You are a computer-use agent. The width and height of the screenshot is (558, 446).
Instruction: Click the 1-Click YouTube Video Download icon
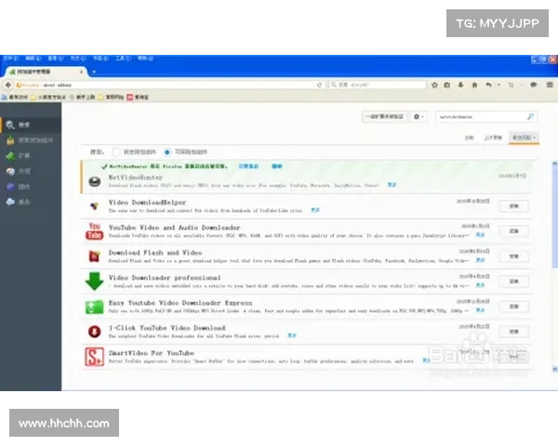pos(94,331)
